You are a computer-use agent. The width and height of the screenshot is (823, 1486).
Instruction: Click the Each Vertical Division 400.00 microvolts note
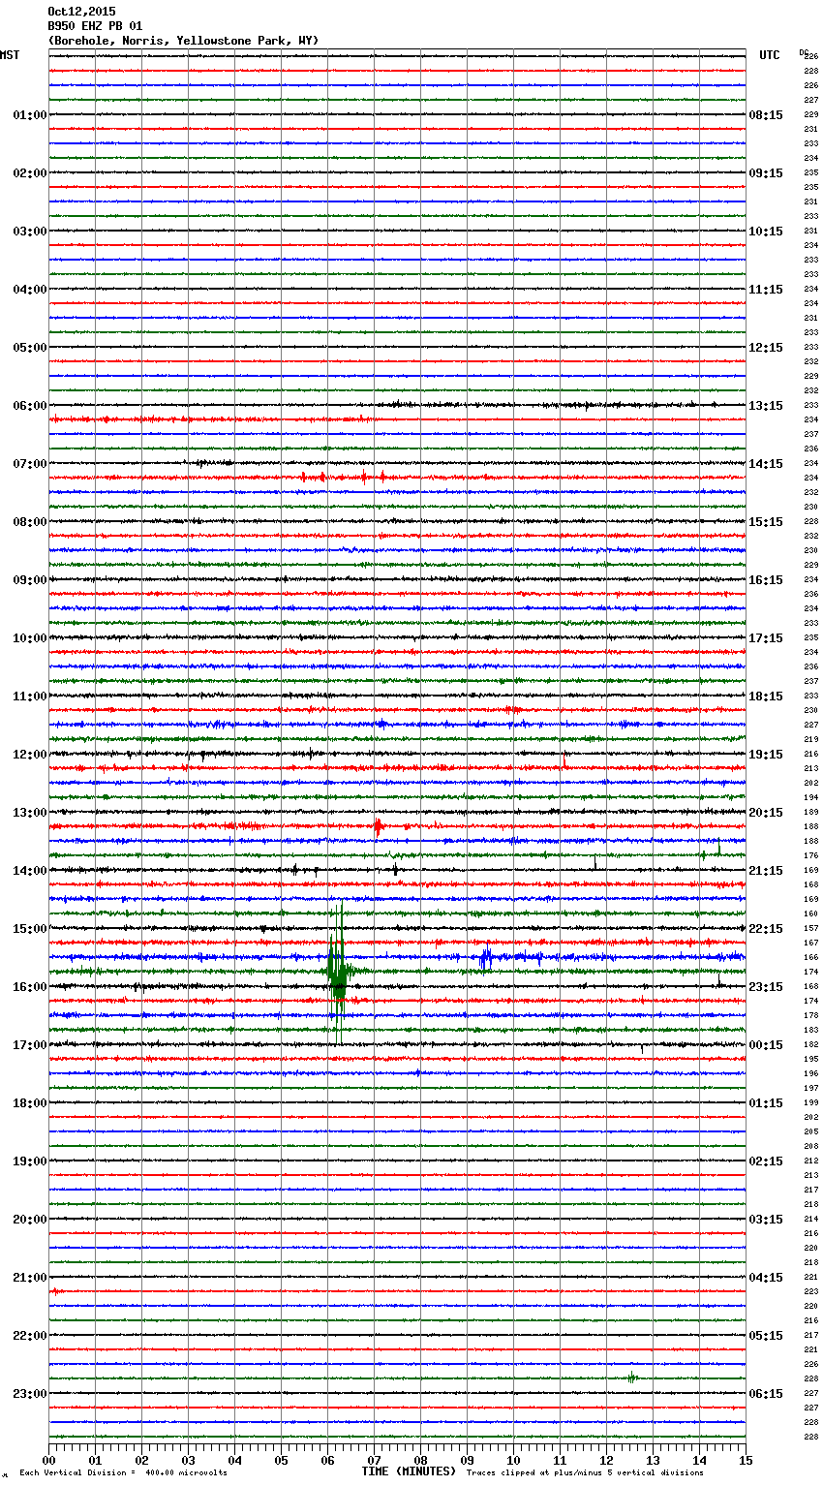123,1472
